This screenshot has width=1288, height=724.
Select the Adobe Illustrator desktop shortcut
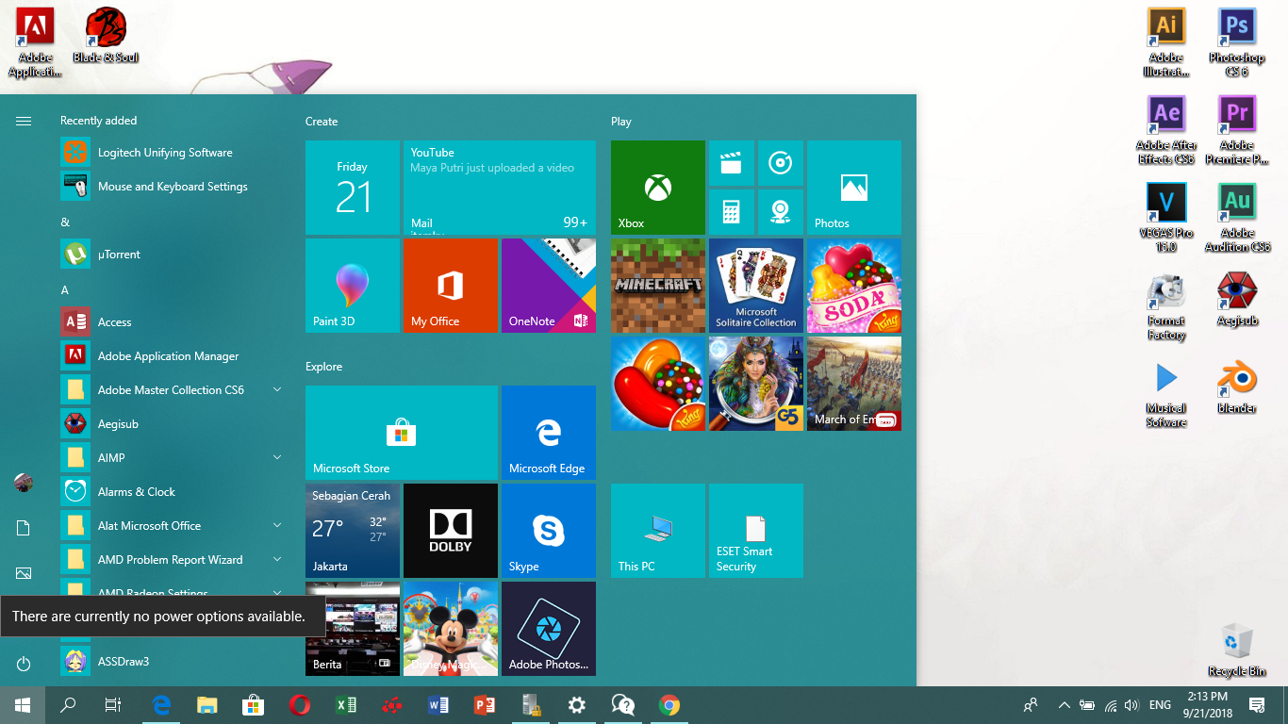pyautogui.click(x=1166, y=43)
